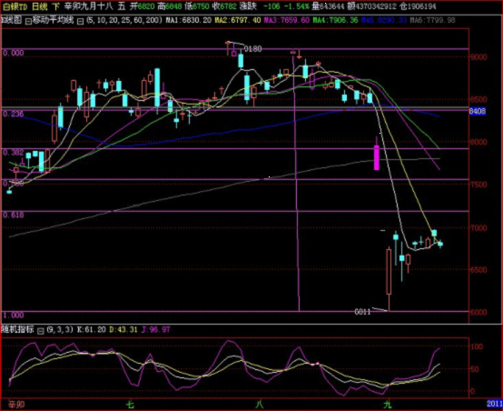Select the 日线 period label
The width and height of the screenshot is (503, 411).
pyautogui.click(x=39, y=6)
